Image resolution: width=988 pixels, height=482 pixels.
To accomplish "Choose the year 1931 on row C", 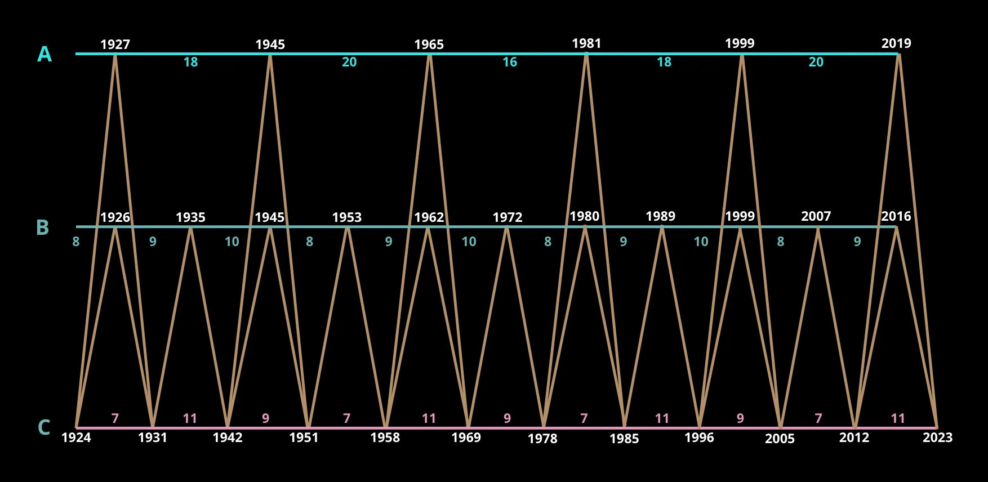I will (x=153, y=438).
